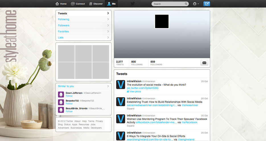Click the black profile avatar
Image resolution: width=266 pixels, height=141 pixels.
coord(162,21)
